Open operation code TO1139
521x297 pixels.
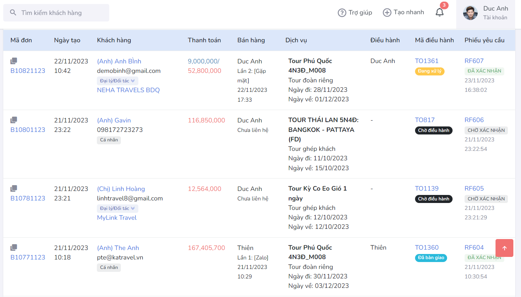[427, 188]
